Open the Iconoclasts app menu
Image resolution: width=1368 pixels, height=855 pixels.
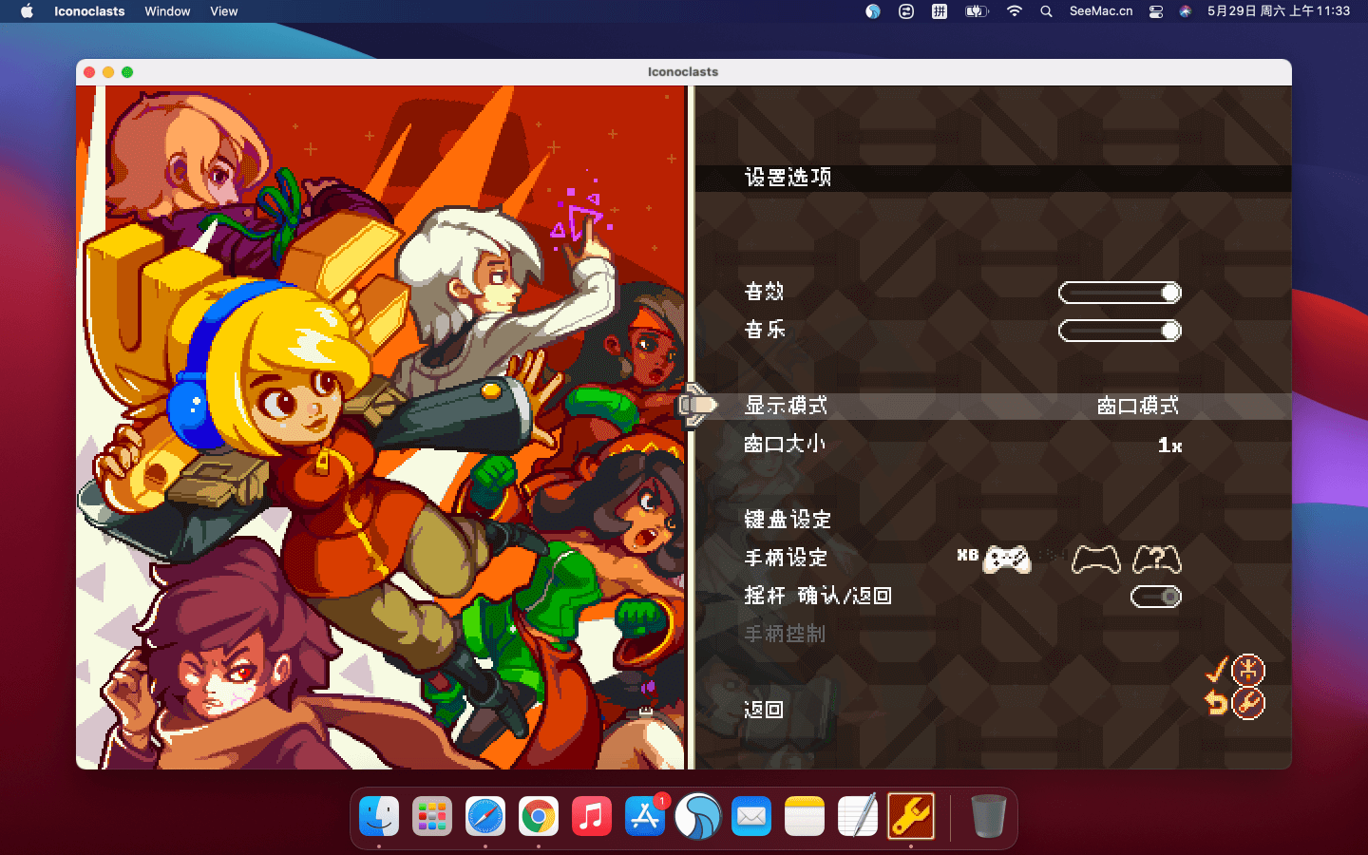tap(89, 11)
